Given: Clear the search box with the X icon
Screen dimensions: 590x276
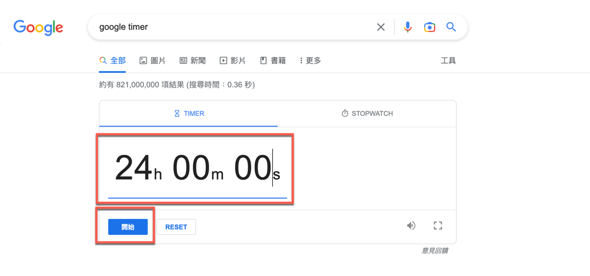Looking at the screenshot, I should click(x=381, y=27).
